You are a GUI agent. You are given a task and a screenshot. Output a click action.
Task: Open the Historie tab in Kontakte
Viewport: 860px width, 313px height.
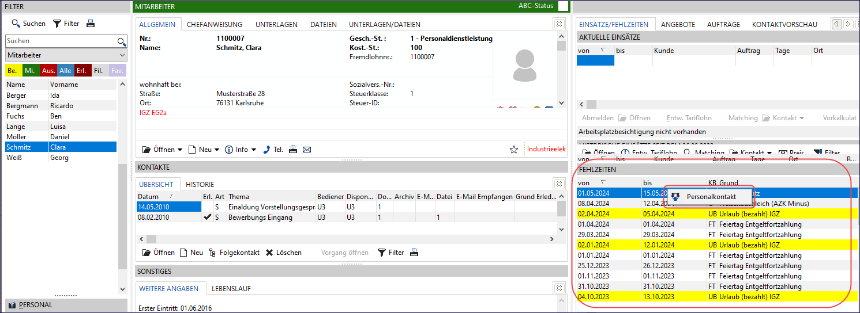tap(200, 185)
